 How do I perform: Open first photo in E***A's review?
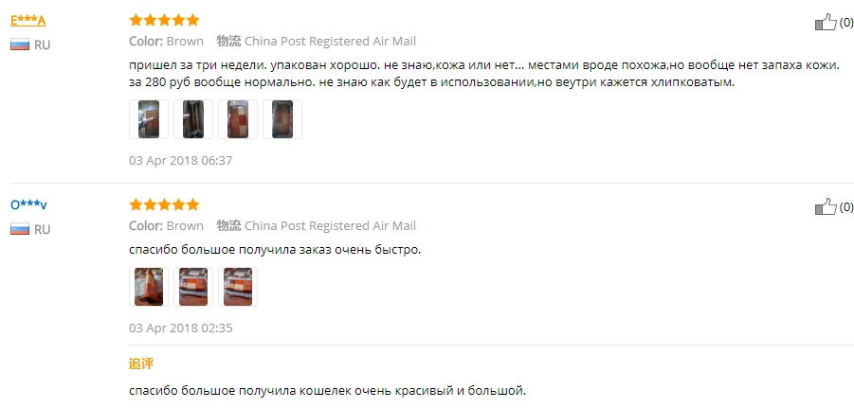coord(149,119)
